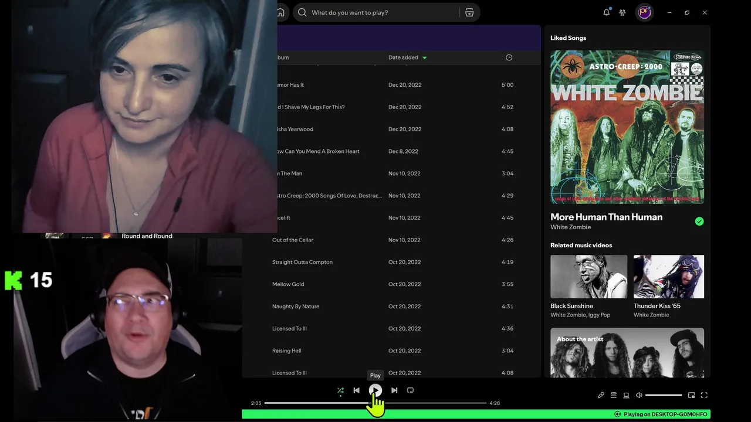Select 'How Can You Mend A Broken Heart' album
The width and height of the screenshot is (751, 422).
317,151
